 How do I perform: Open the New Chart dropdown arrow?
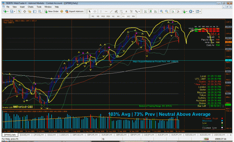(x=7, y=12)
